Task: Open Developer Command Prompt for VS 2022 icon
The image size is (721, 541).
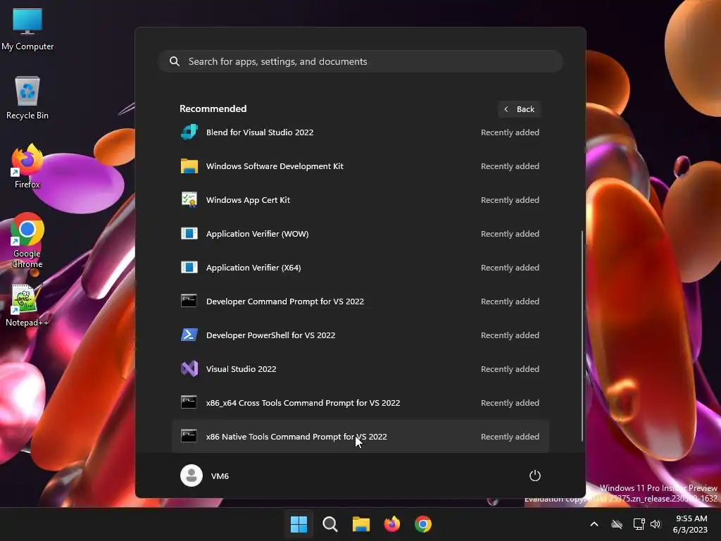Action: [x=189, y=301]
